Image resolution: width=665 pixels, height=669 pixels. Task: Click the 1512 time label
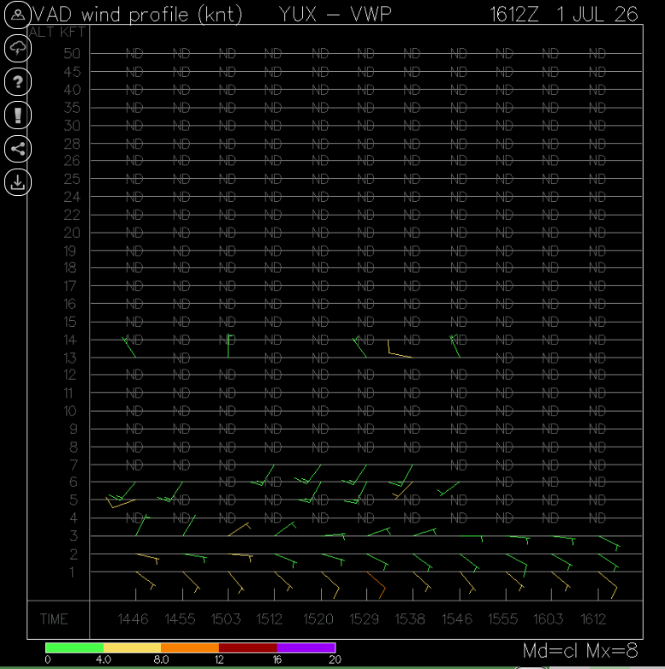click(270, 619)
